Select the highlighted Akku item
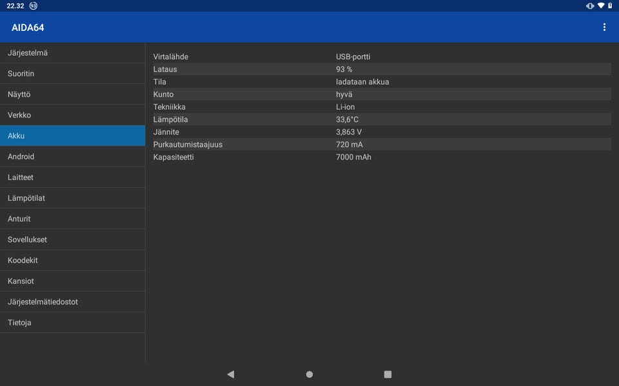The height and width of the screenshot is (386, 619). 73,136
